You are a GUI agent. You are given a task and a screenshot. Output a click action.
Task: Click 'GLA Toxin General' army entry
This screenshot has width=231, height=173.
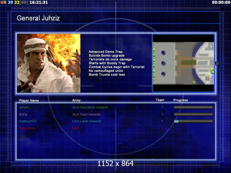[86, 114]
